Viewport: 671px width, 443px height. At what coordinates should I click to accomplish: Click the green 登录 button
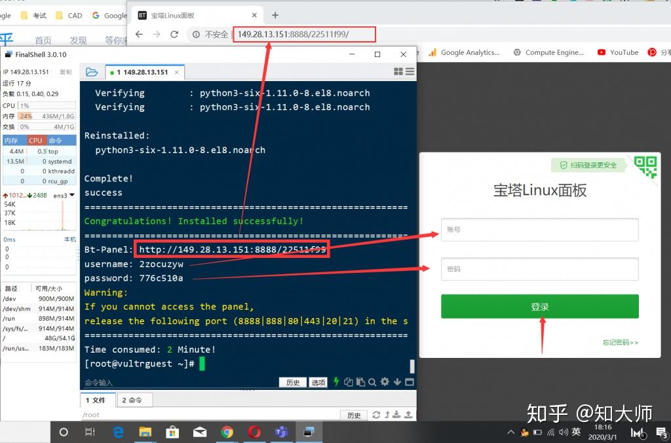(540, 306)
